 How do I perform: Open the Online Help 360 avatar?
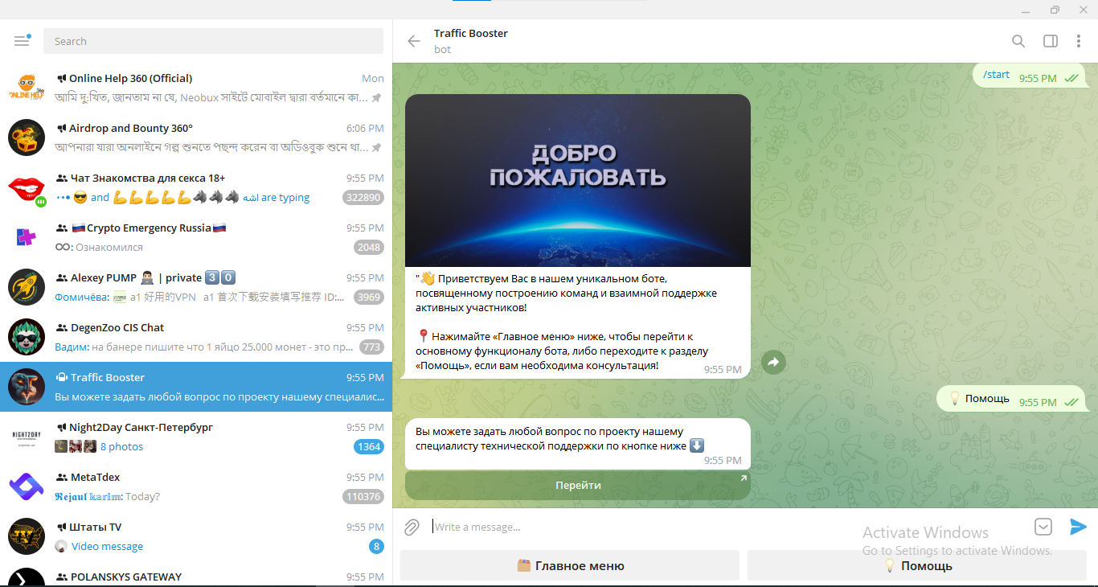[27, 88]
